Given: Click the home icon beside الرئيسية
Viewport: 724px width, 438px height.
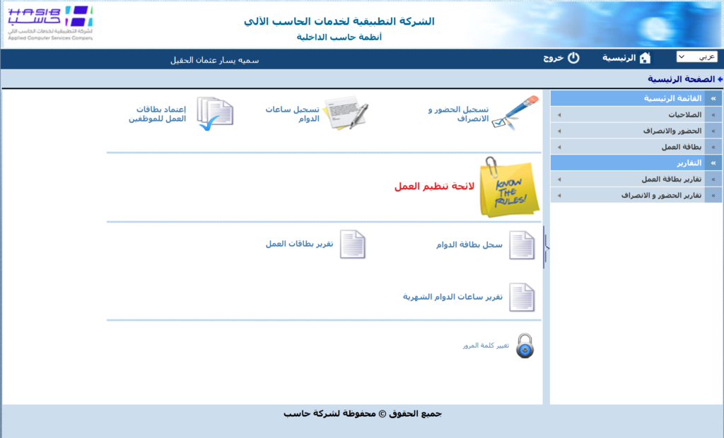Looking at the screenshot, I should point(645,58).
